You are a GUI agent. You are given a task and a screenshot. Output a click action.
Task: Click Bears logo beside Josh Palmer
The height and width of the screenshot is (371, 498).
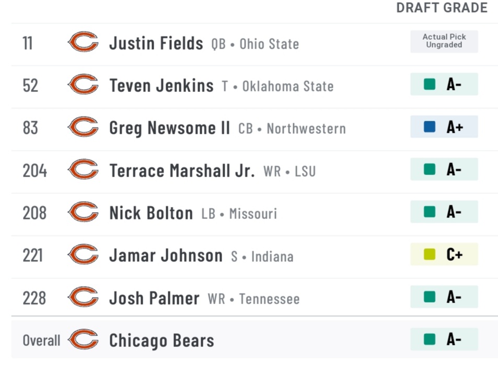pos(83,297)
